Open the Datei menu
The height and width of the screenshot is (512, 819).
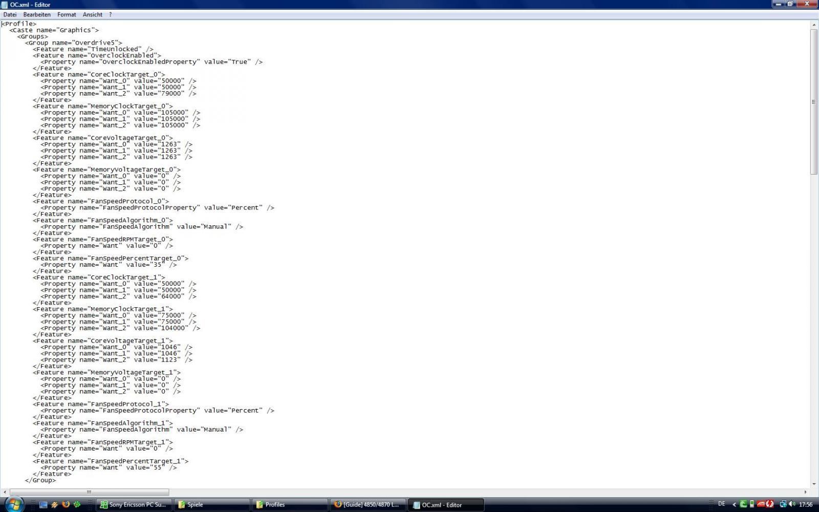pos(10,15)
